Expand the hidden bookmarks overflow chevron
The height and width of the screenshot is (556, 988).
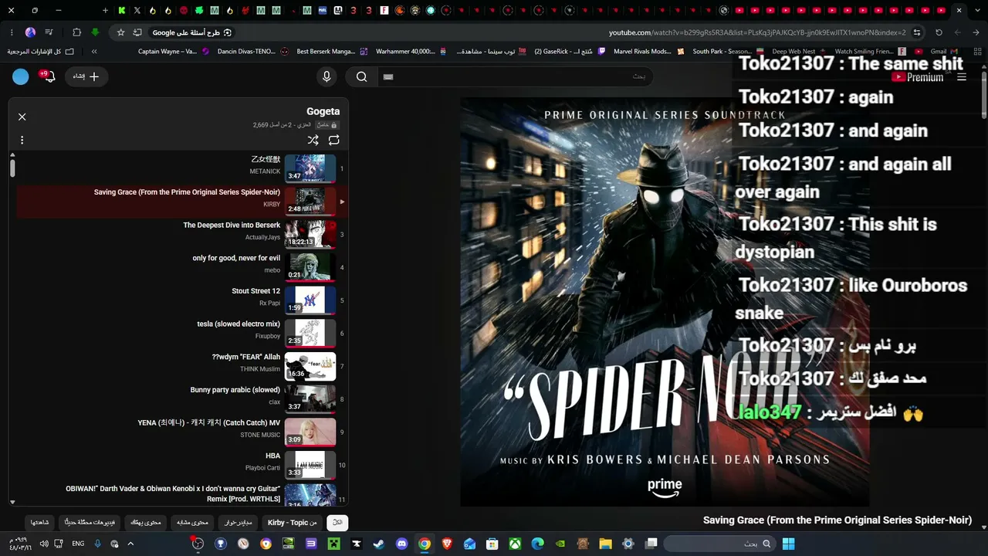pyautogui.click(x=94, y=51)
